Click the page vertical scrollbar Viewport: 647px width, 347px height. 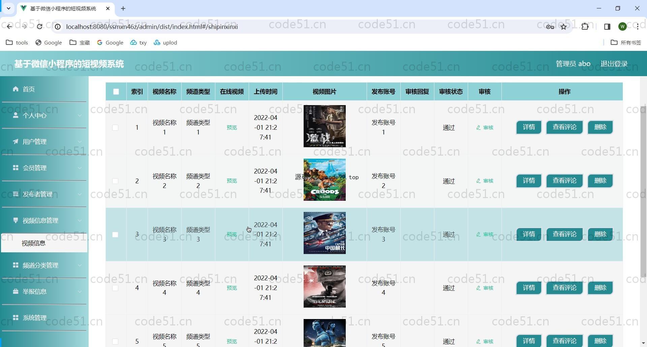[x=643, y=191]
